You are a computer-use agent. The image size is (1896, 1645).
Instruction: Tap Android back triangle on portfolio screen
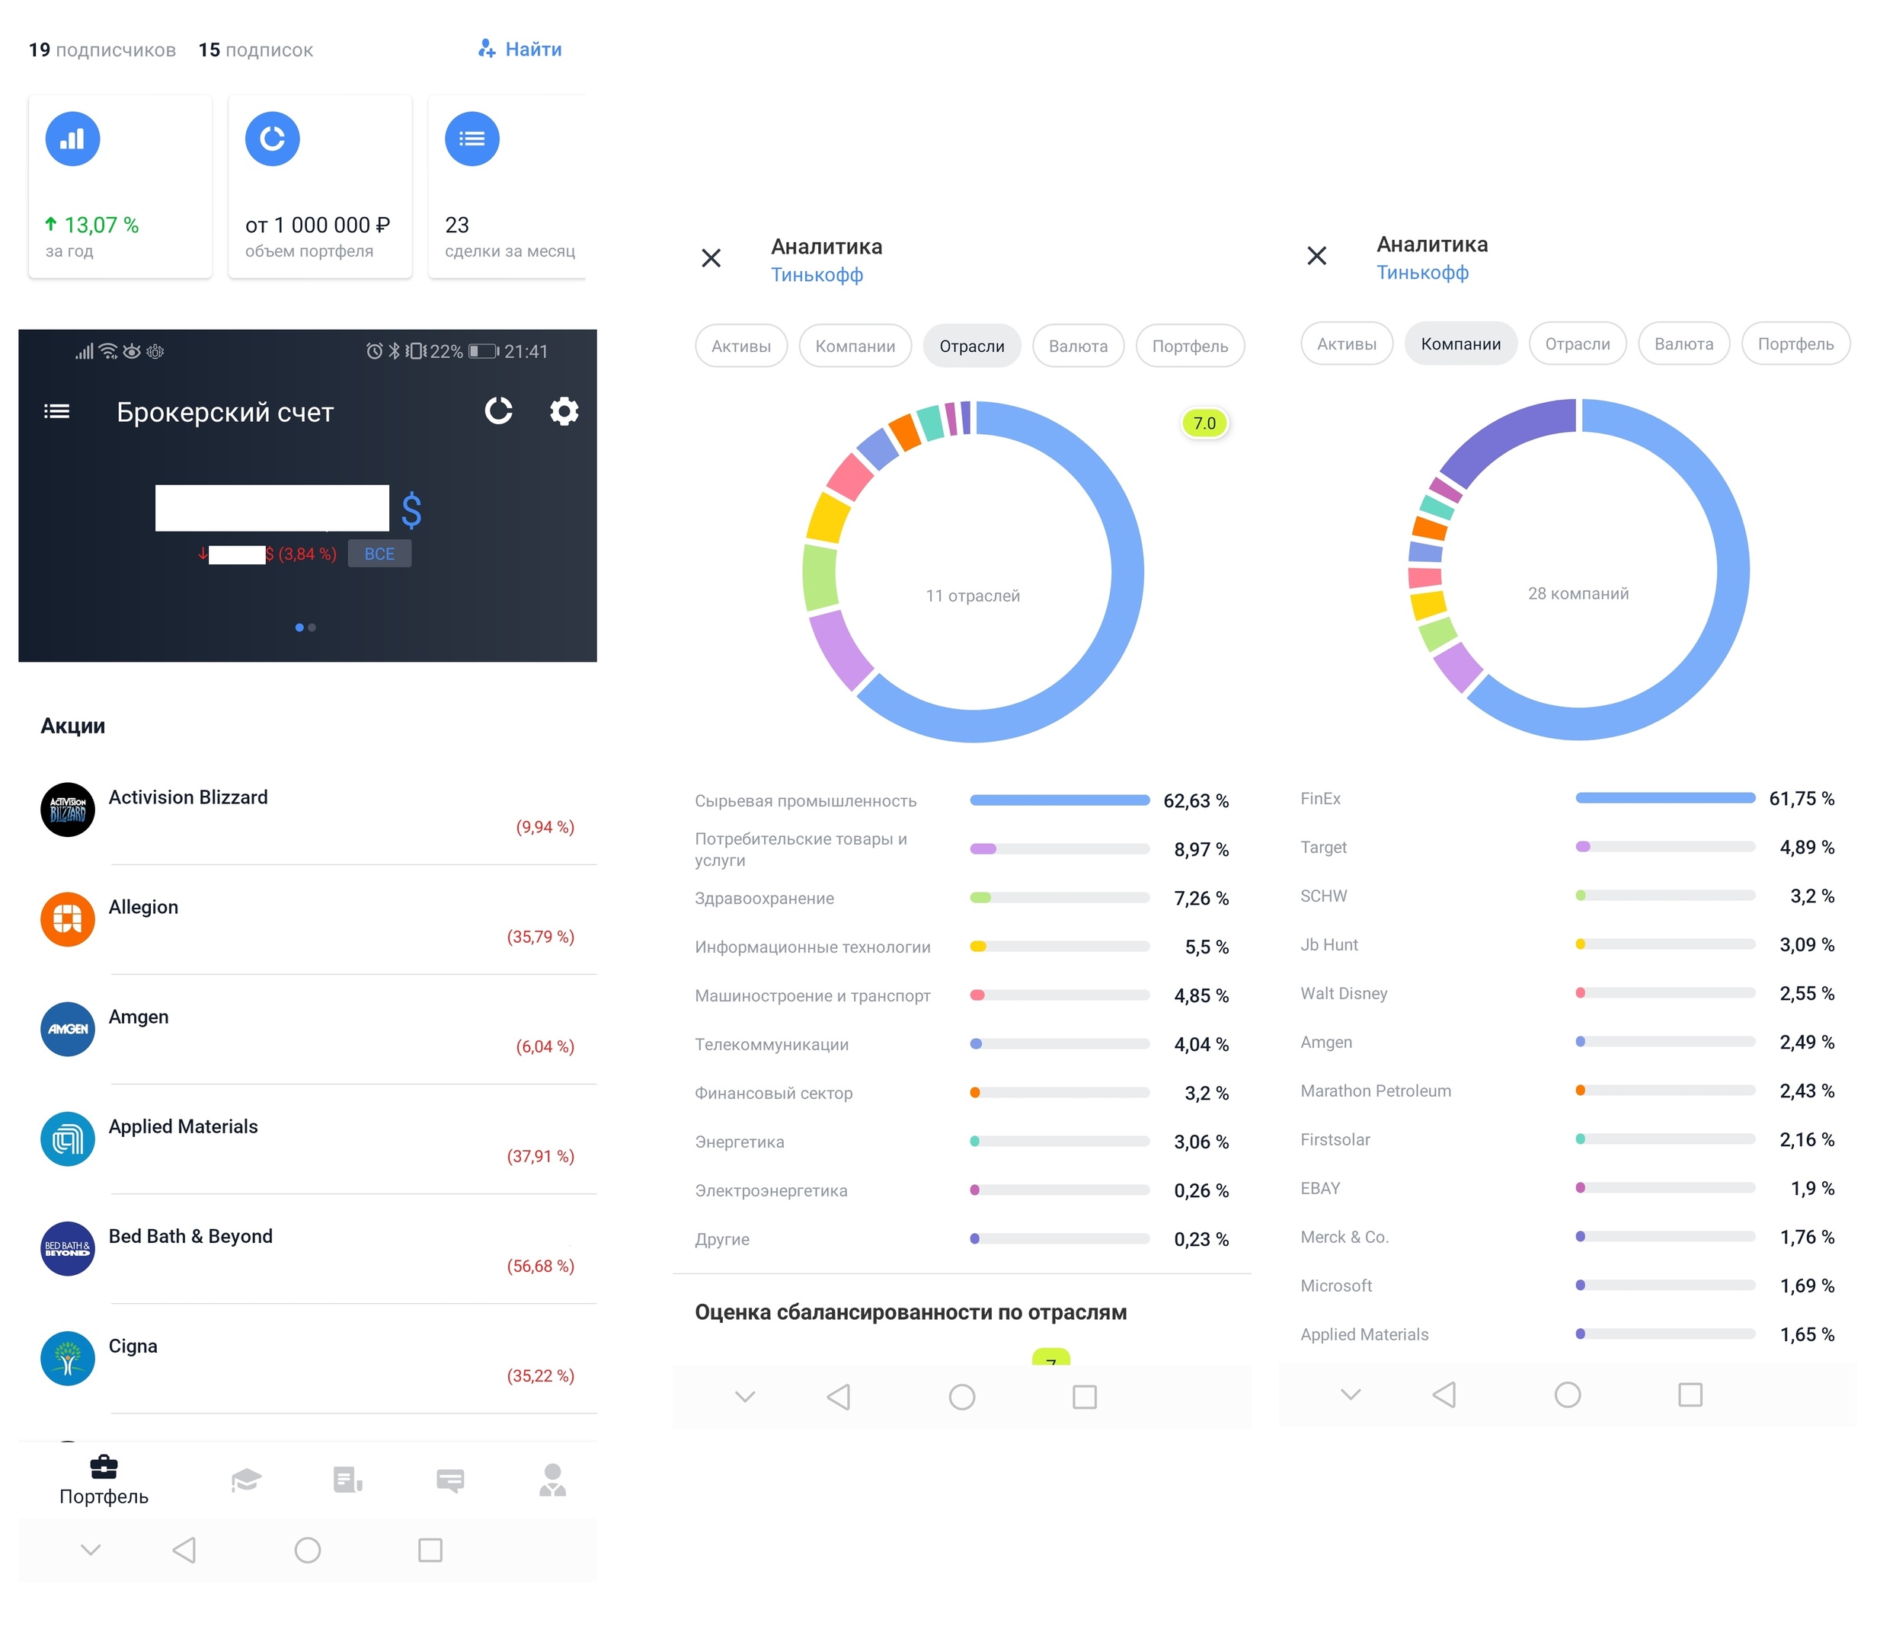coord(184,1551)
